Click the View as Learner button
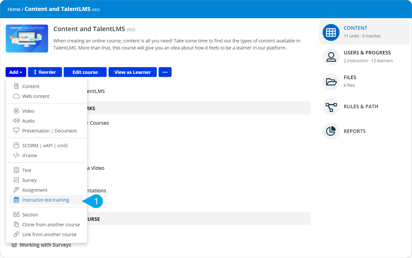 [x=133, y=72]
